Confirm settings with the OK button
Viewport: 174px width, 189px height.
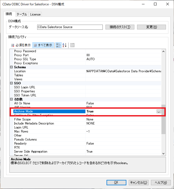(x=116, y=183)
